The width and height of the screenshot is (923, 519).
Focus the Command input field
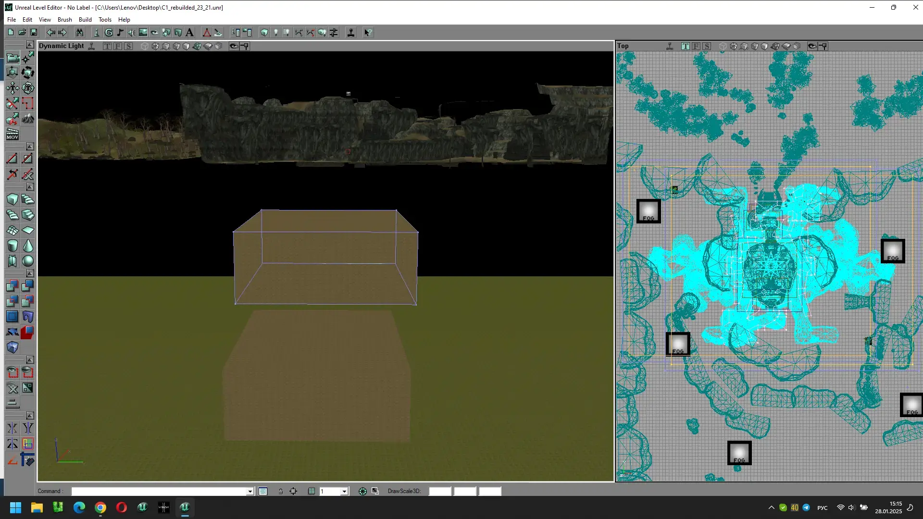(x=162, y=491)
